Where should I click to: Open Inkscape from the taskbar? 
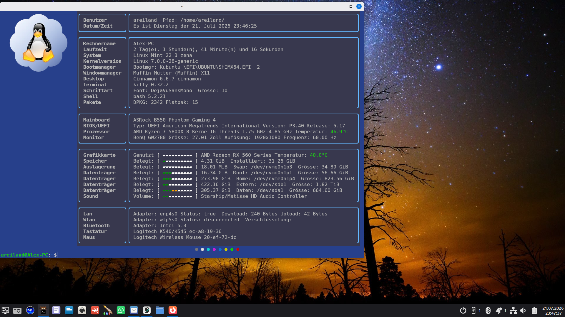(x=82, y=310)
